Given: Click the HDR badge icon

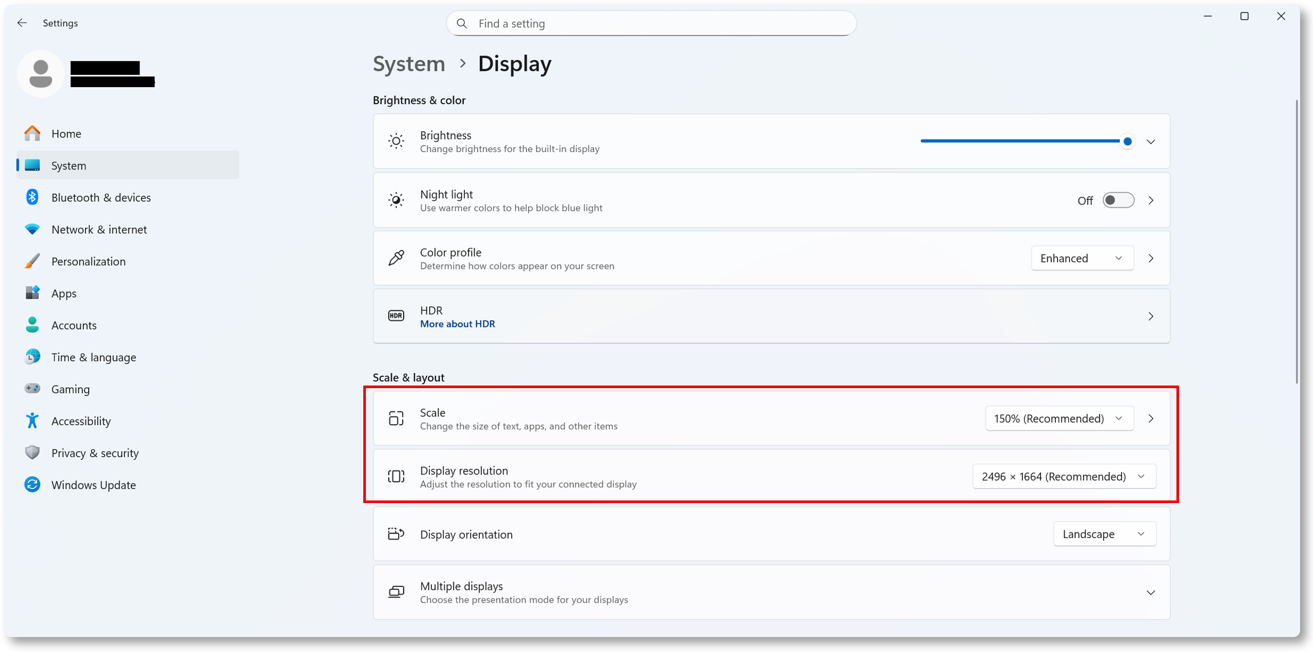Looking at the screenshot, I should point(396,316).
